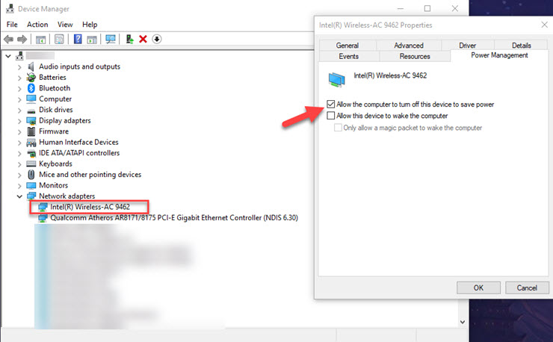The width and height of the screenshot is (553, 342).
Task: Click the Back arrow toolbar icon
Action: [10, 40]
